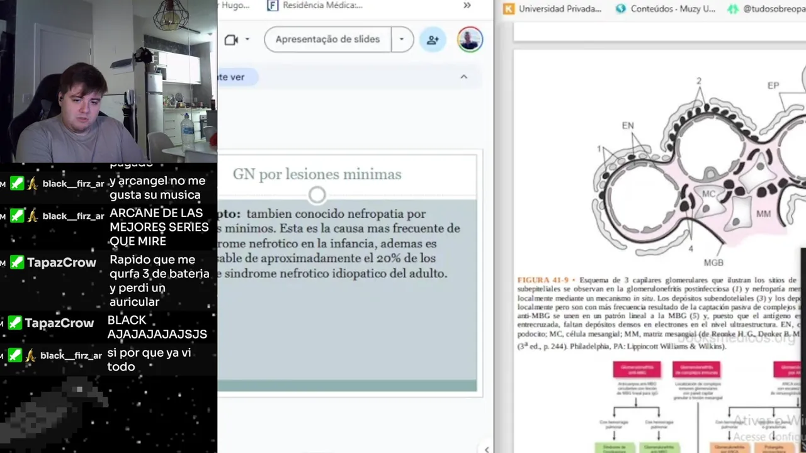Open the @tudosobreopa bookmark

[x=766, y=9]
